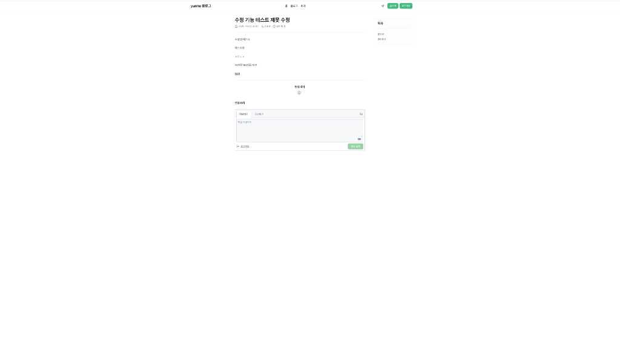Click the first green button in the header

click(392, 6)
